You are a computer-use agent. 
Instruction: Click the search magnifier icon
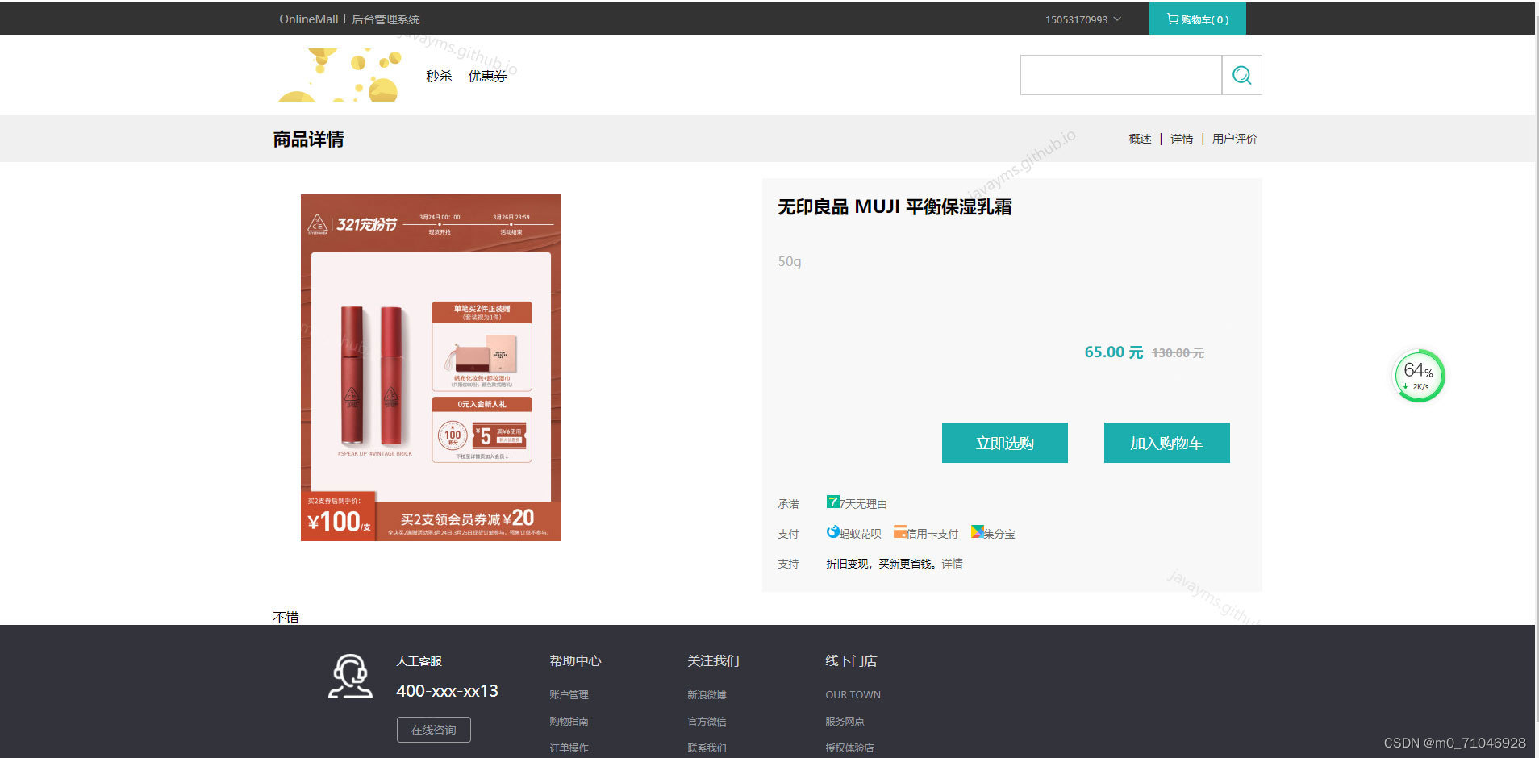tap(1241, 75)
